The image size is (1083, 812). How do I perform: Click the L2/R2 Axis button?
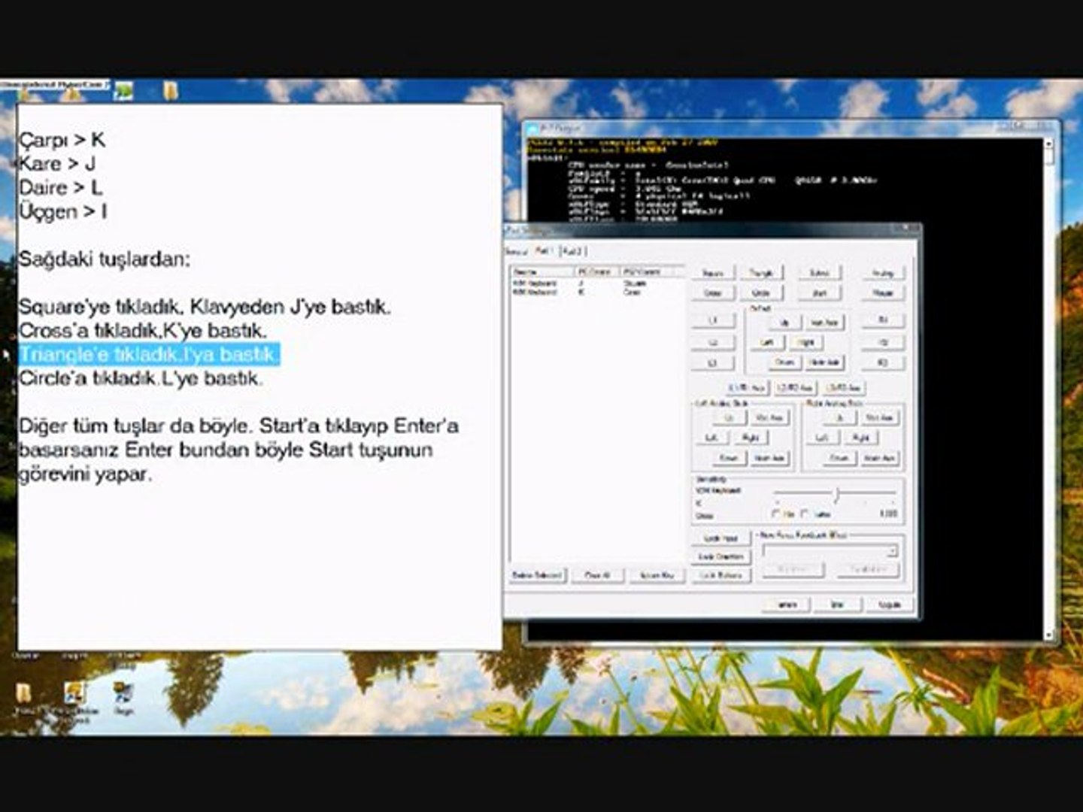point(795,388)
